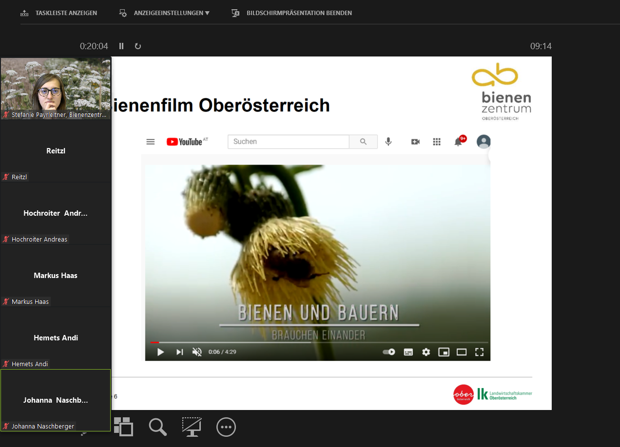Enable autoplay in the video player
620x447 pixels.
(388, 352)
